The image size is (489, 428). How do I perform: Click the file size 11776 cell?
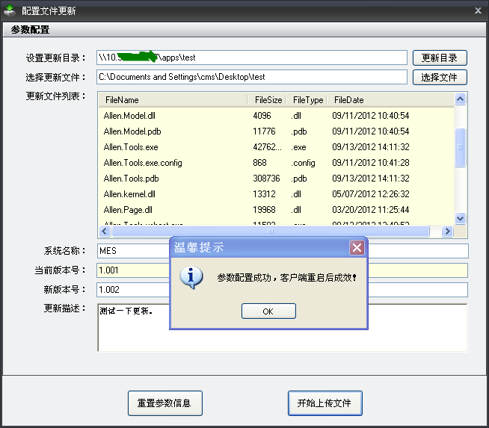[x=264, y=131]
